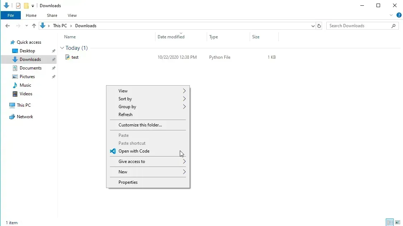
Task: Click the pin icon next to Documents
Action: click(x=53, y=68)
